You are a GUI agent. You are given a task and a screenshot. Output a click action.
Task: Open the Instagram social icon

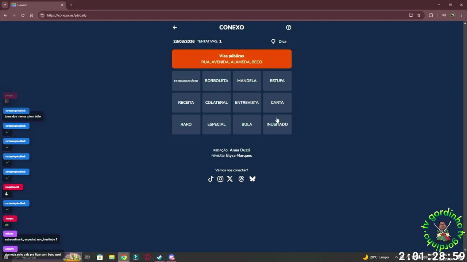click(x=220, y=179)
